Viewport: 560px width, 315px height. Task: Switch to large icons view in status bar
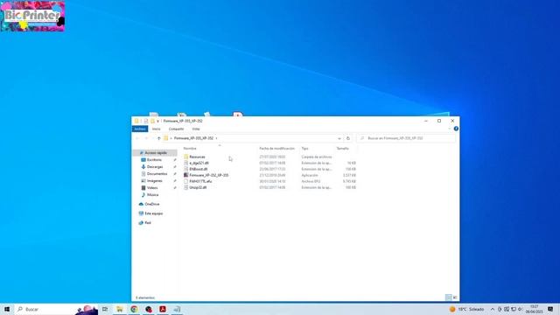point(455,297)
